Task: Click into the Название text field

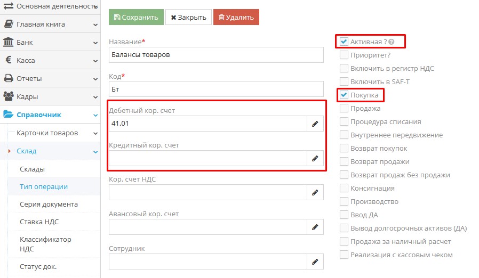Action: pyautogui.click(x=216, y=55)
